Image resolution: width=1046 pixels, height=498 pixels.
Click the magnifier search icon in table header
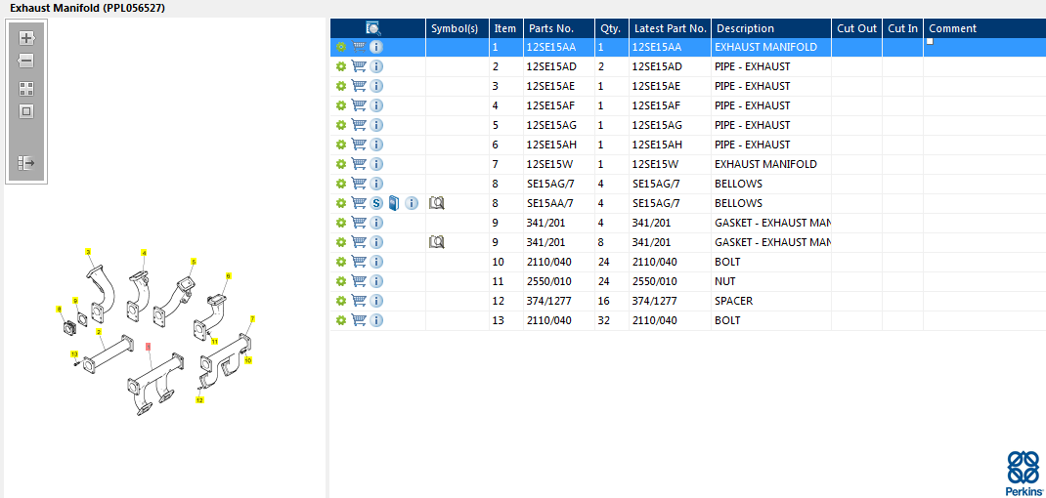pos(373,28)
